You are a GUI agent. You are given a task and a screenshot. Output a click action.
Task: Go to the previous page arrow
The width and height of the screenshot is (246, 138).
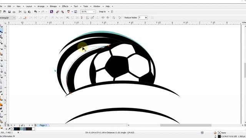pyautogui.click(x=15, y=125)
